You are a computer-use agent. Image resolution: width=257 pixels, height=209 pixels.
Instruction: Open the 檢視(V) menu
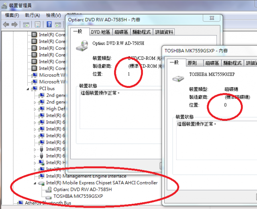pyautogui.click(x=53, y=15)
